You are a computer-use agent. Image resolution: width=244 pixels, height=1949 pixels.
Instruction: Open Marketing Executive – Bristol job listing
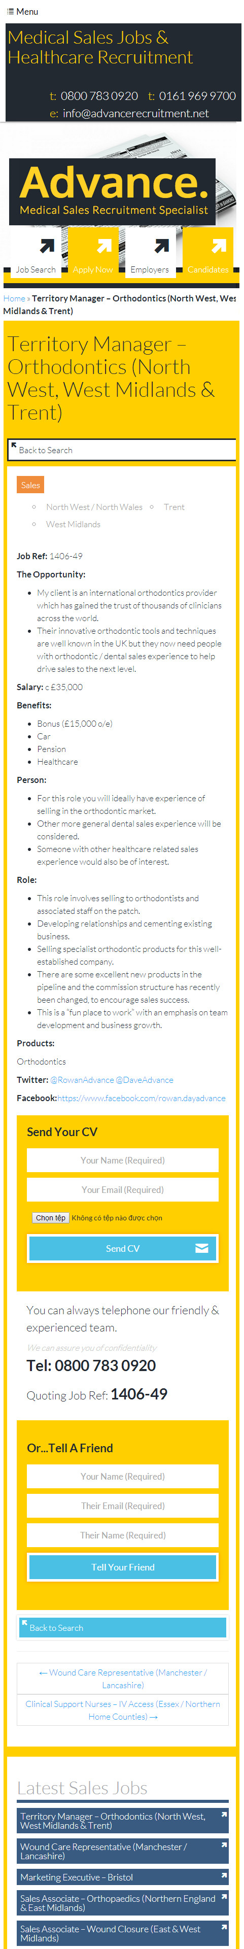(x=122, y=1877)
